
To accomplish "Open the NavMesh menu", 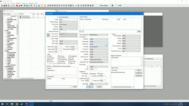I will [x=18, y=3].
